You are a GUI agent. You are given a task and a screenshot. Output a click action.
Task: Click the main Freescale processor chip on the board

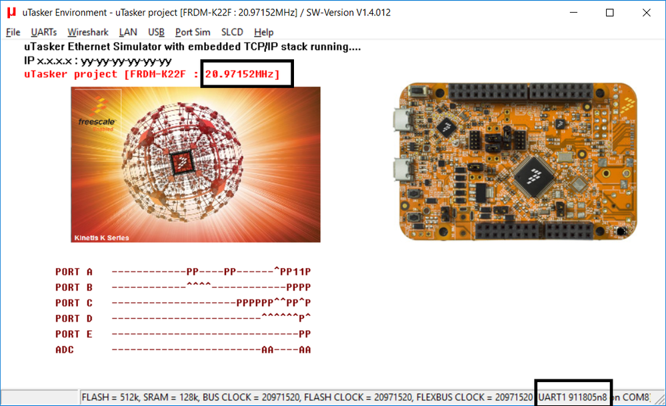point(534,177)
